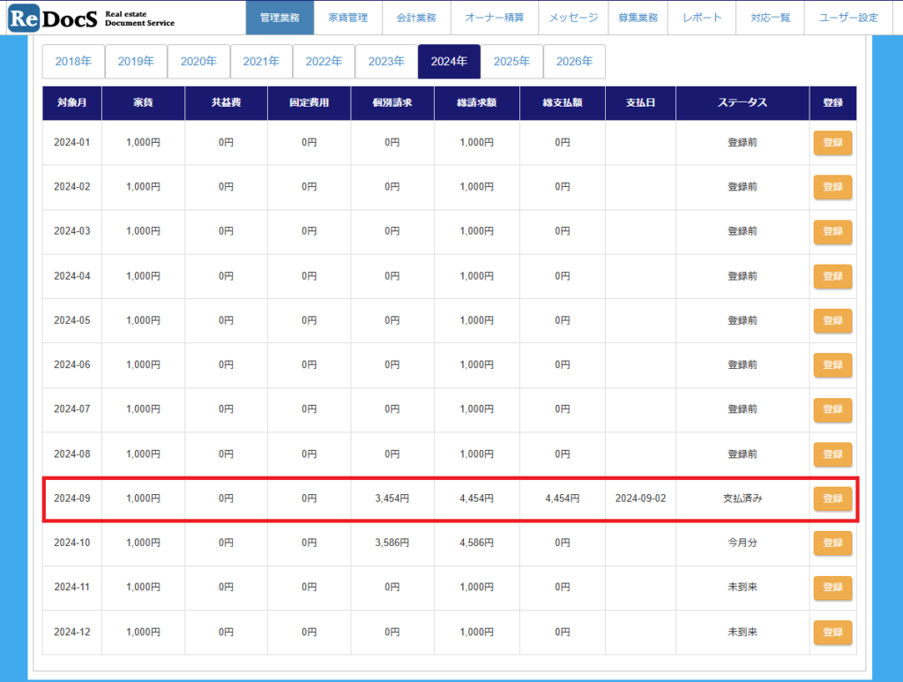Image resolution: width=903 pixels, height=682 pixels.
Task: Click 登録 button for 2024-11 row
Action: coord(832,587)
